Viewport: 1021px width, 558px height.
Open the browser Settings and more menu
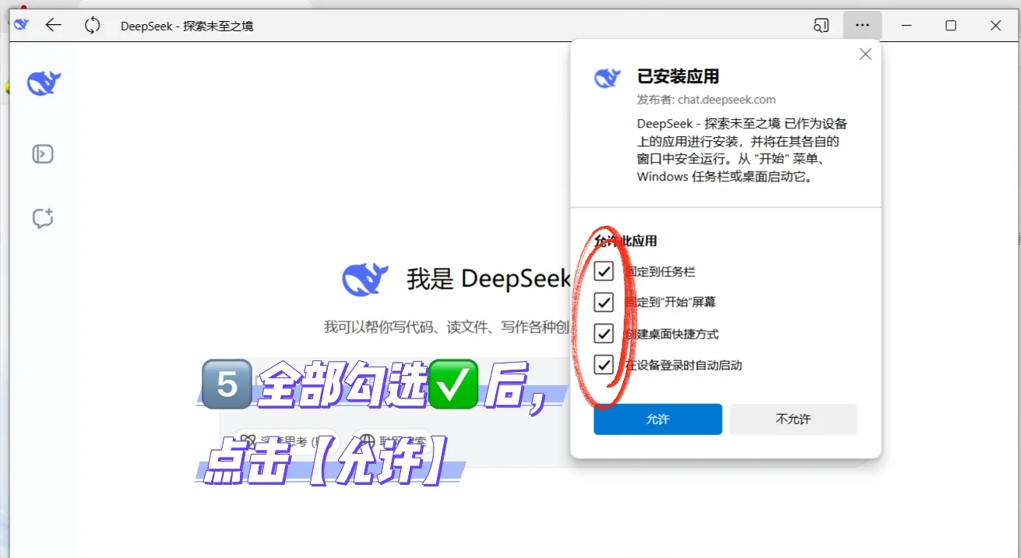862,25
